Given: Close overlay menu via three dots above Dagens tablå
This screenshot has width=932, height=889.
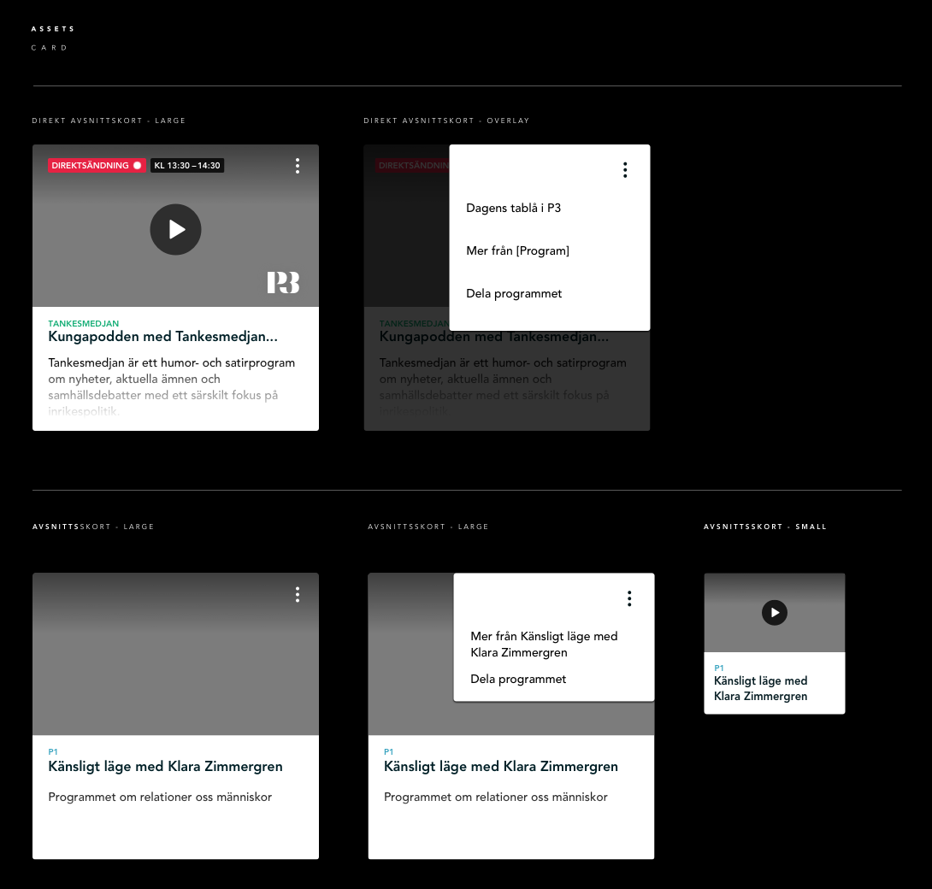Looking at the screenshot, I should (625, 170).
